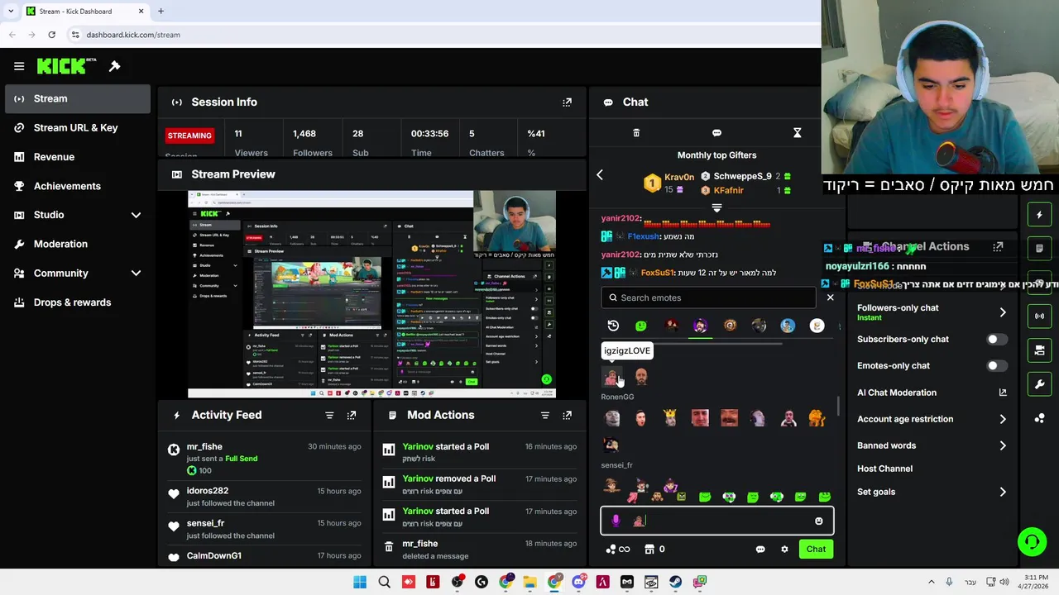1059x595 pixels.
Task: Open Windows Start menu
Action: point(360,582)
